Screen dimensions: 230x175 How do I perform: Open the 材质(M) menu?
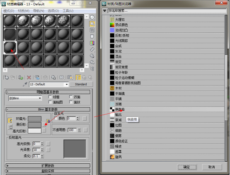pos(24,11)
